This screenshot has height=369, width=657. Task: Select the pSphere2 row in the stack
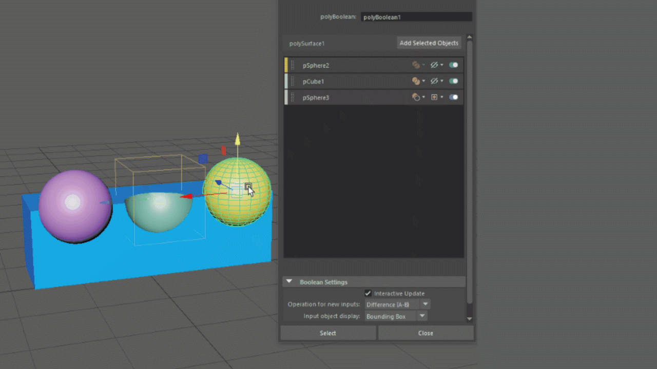tap(374, 65)
